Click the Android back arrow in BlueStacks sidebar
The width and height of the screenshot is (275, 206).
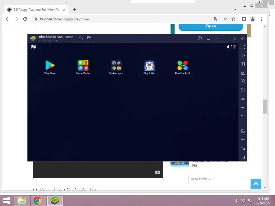click(x=243, y=139)
